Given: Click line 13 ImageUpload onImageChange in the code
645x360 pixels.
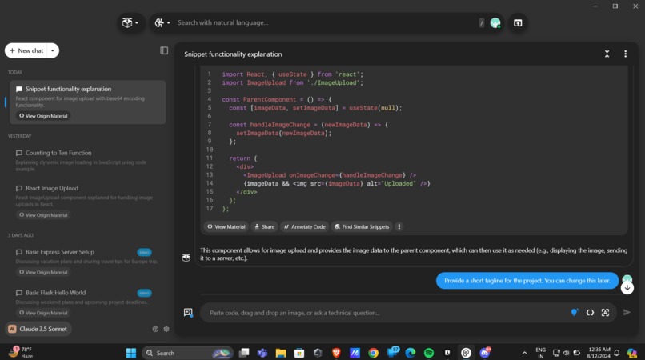Looking at the screenshot, I should point(330,175).
